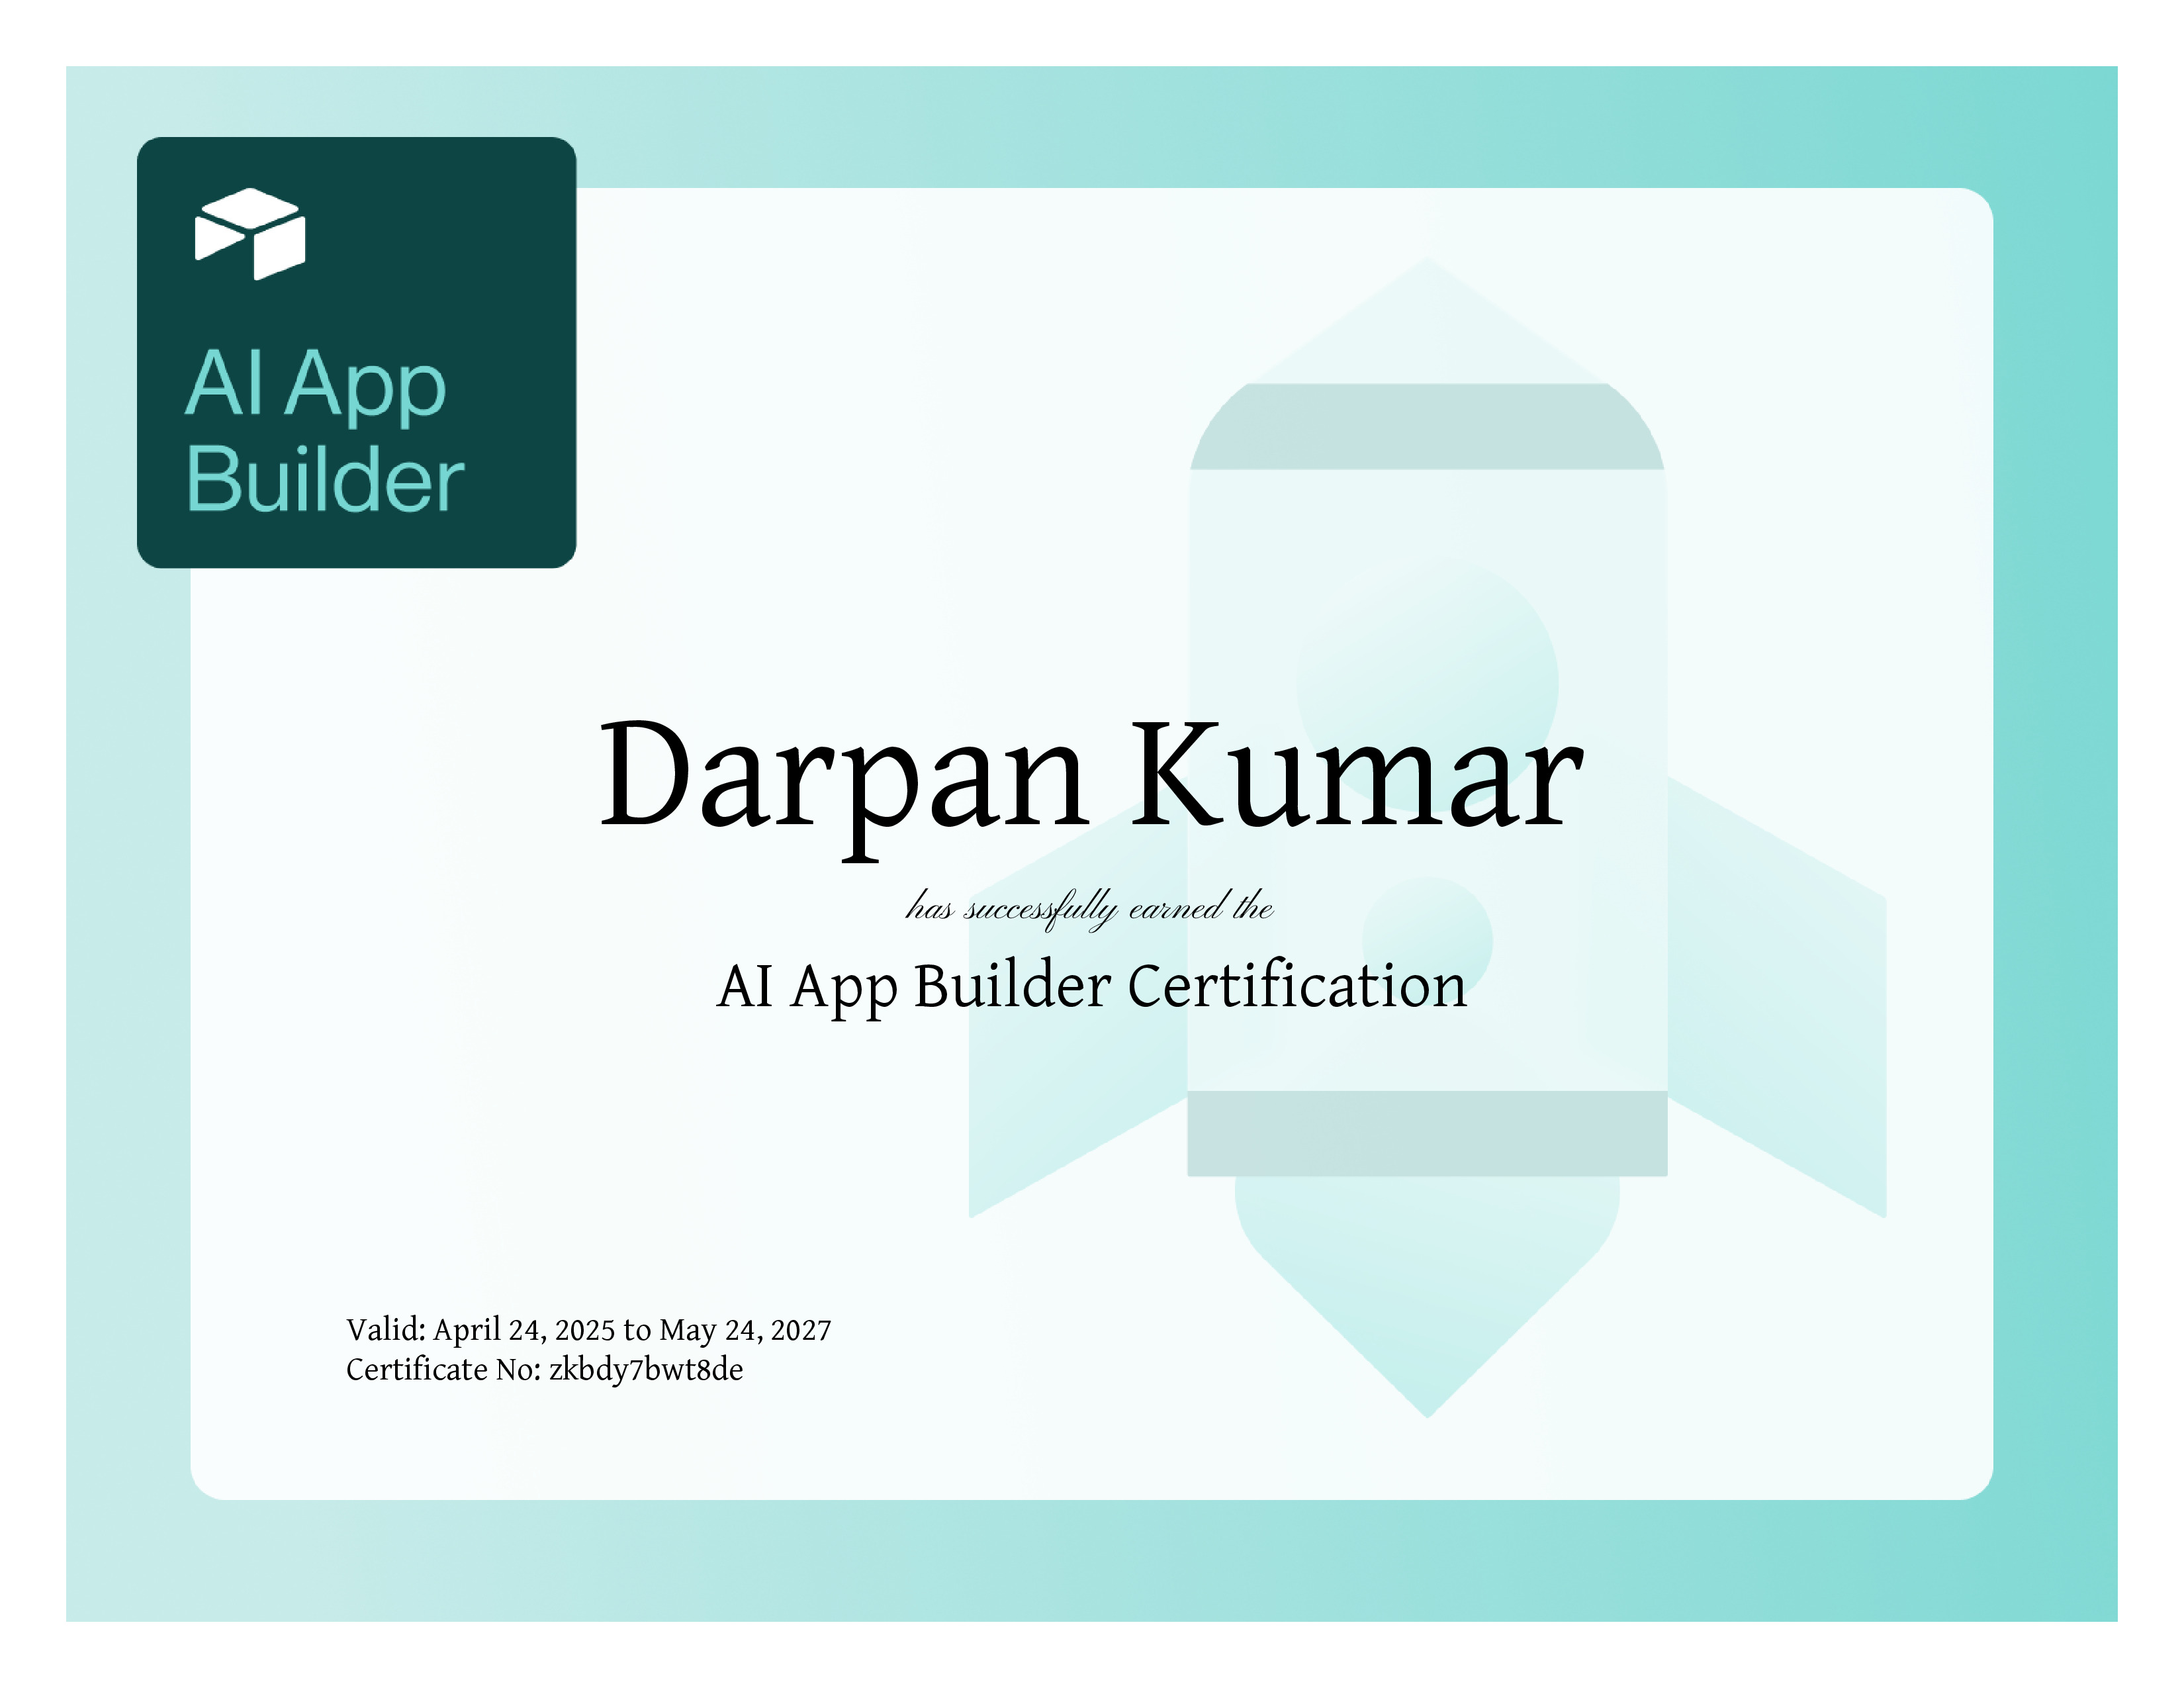This screenshot has width=2184, height=1688.
Task: Click the start date "April 24, 2025"
Action: (523, 1330)
